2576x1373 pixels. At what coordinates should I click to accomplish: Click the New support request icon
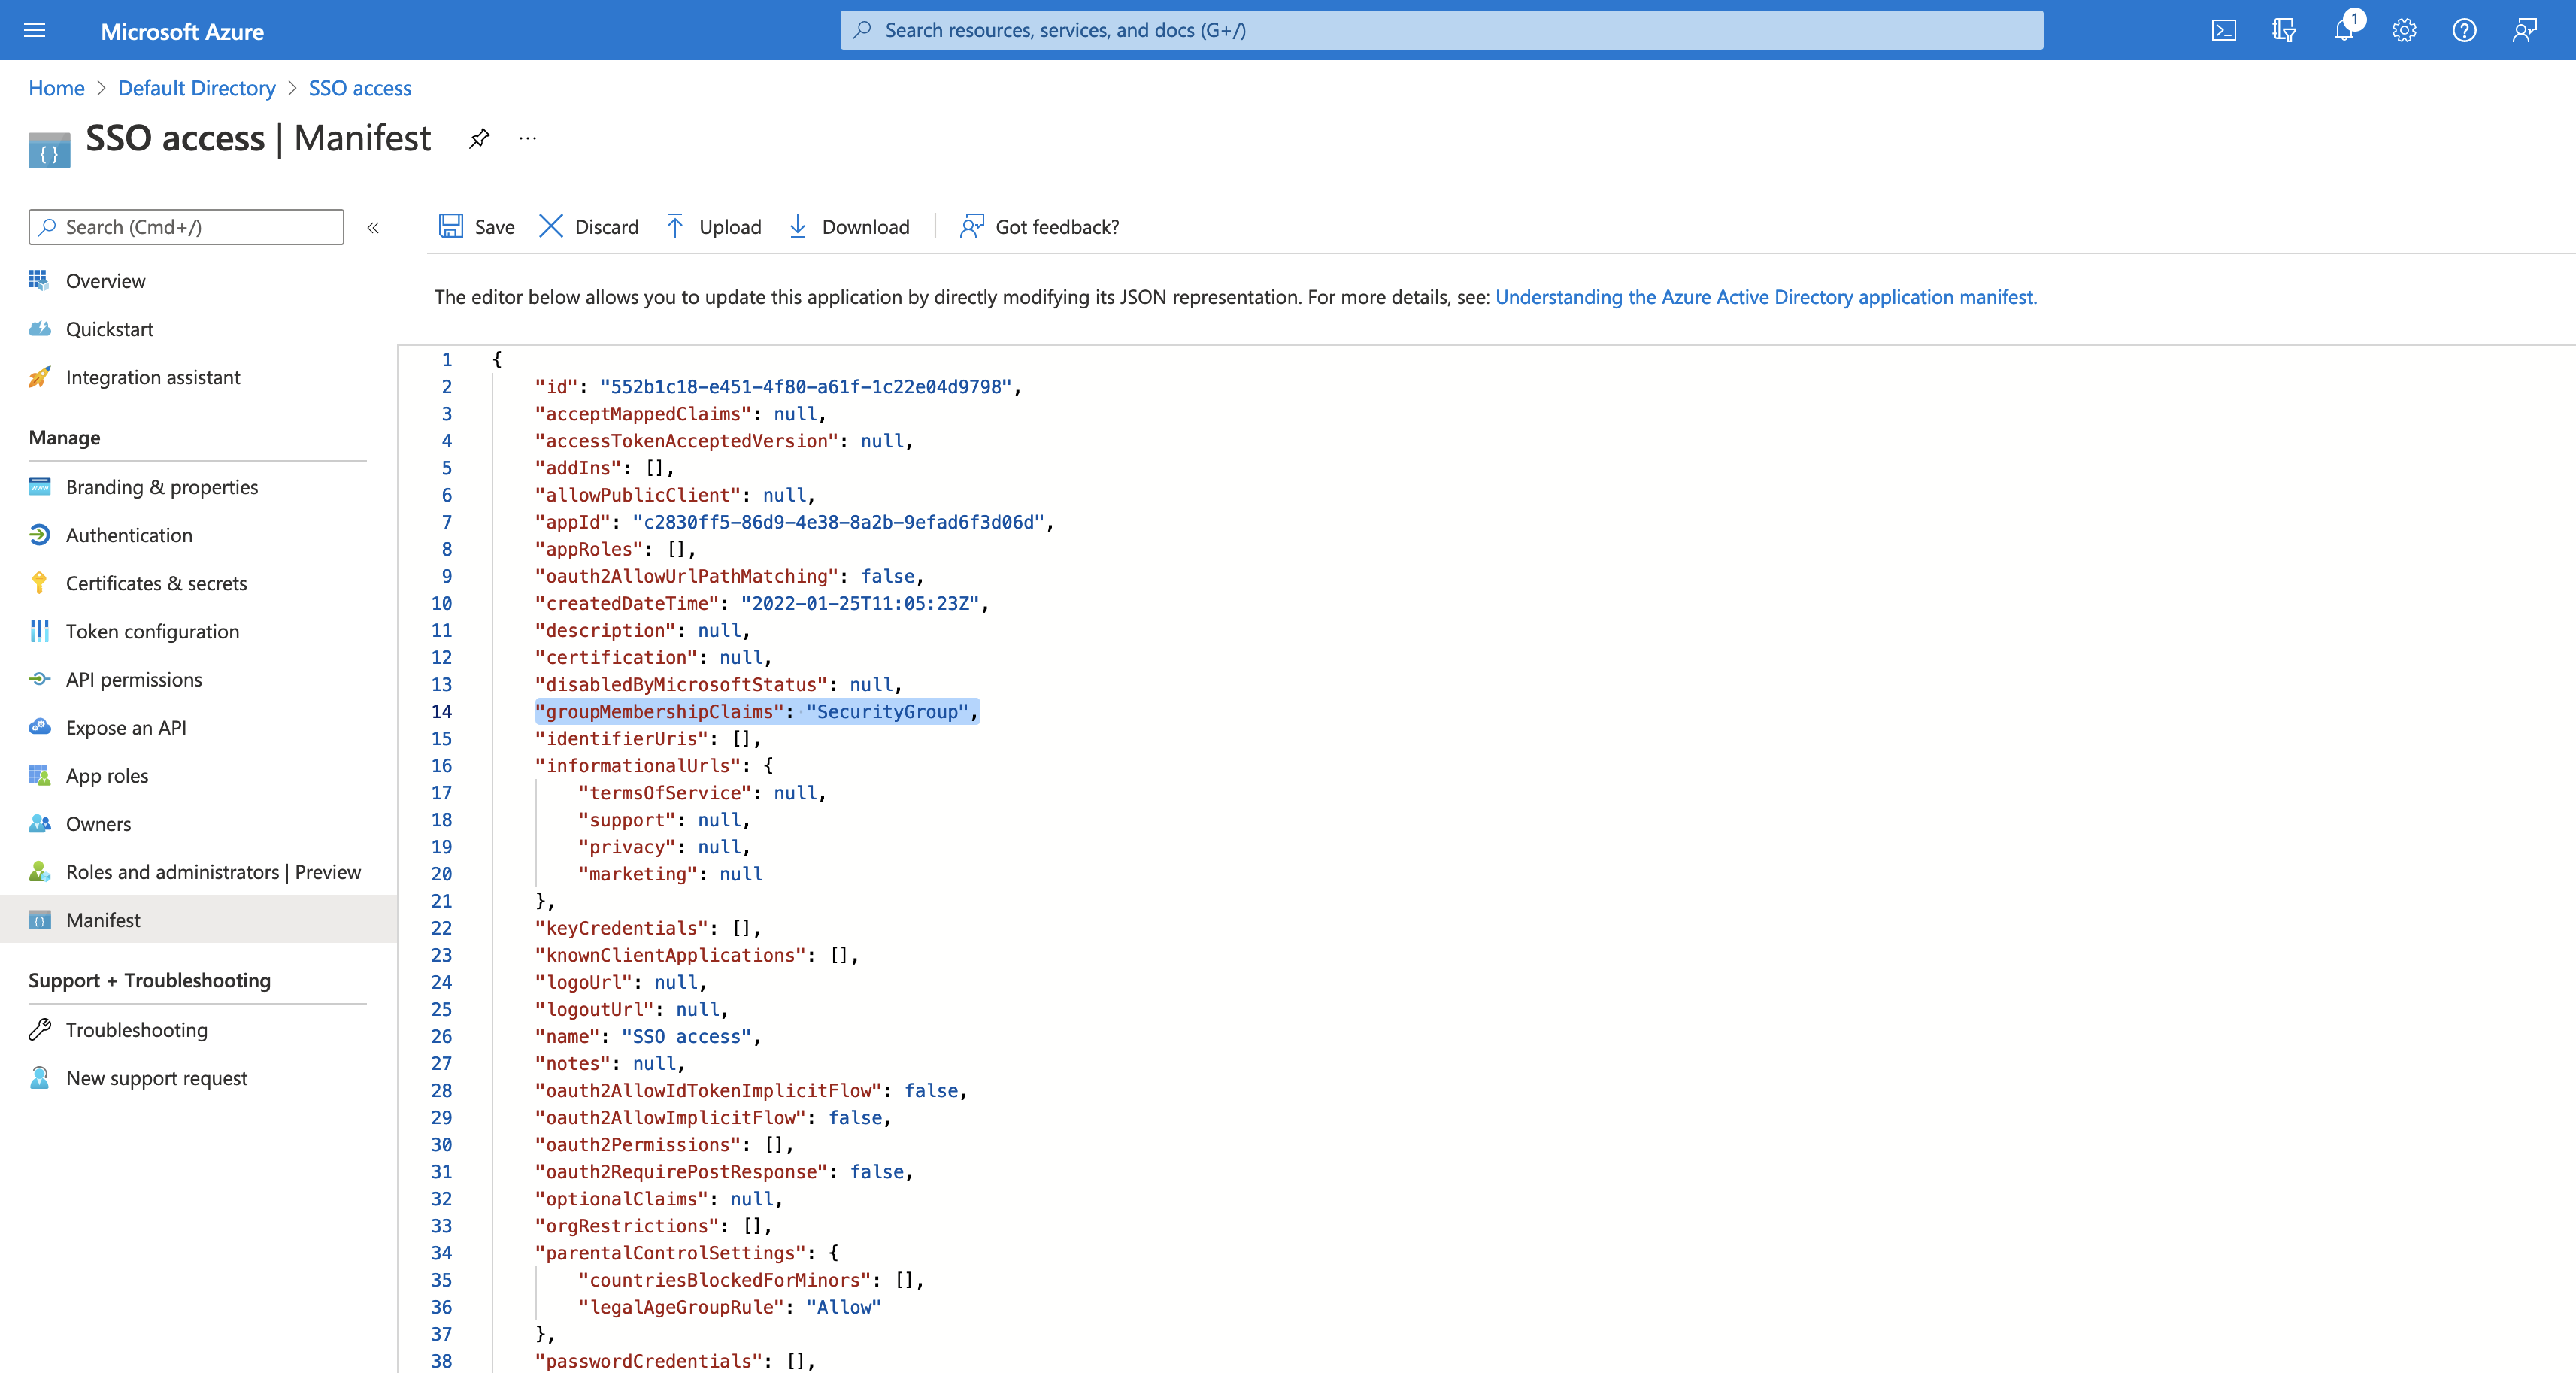coord(39,1077)
